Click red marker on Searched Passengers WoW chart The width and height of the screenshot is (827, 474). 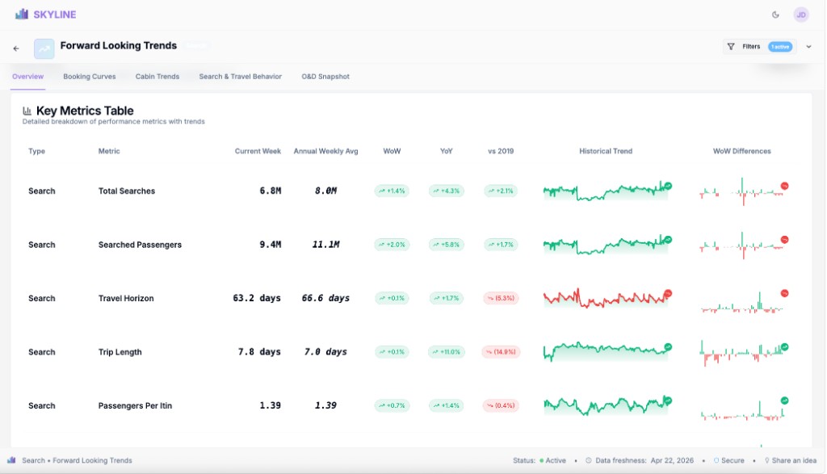[785, 240]
